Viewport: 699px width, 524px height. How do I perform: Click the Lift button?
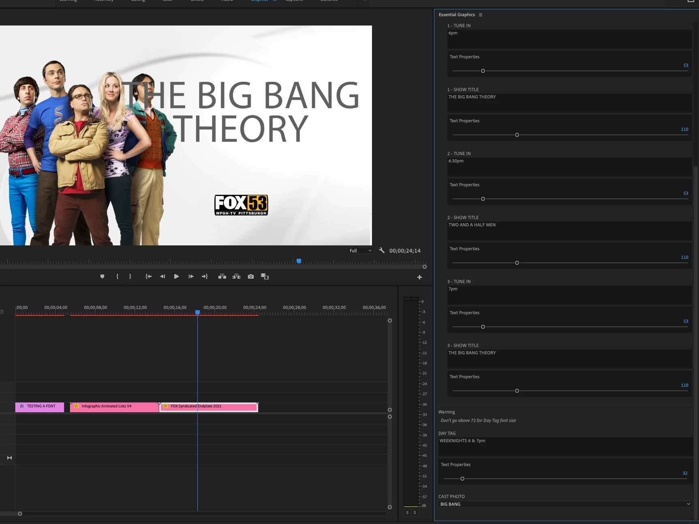point(222,277)
